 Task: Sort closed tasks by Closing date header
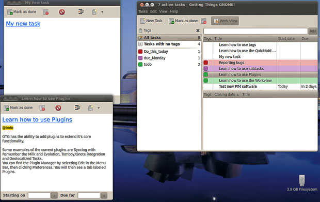click(227, 95)
